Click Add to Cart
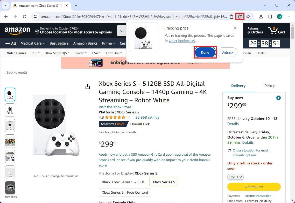Image resolution: width=295 pixels, height=203 pixels. pyautogui.click(x=254, y=187)
